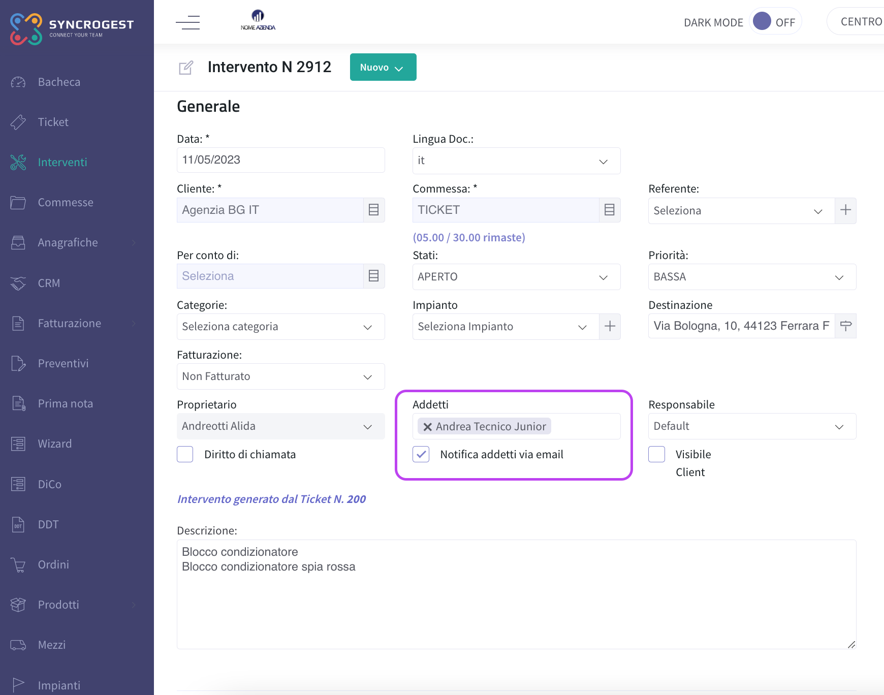Click the Destinazione signpost icon
This screenshot has height=695, width=884.
tap(845, 326)
